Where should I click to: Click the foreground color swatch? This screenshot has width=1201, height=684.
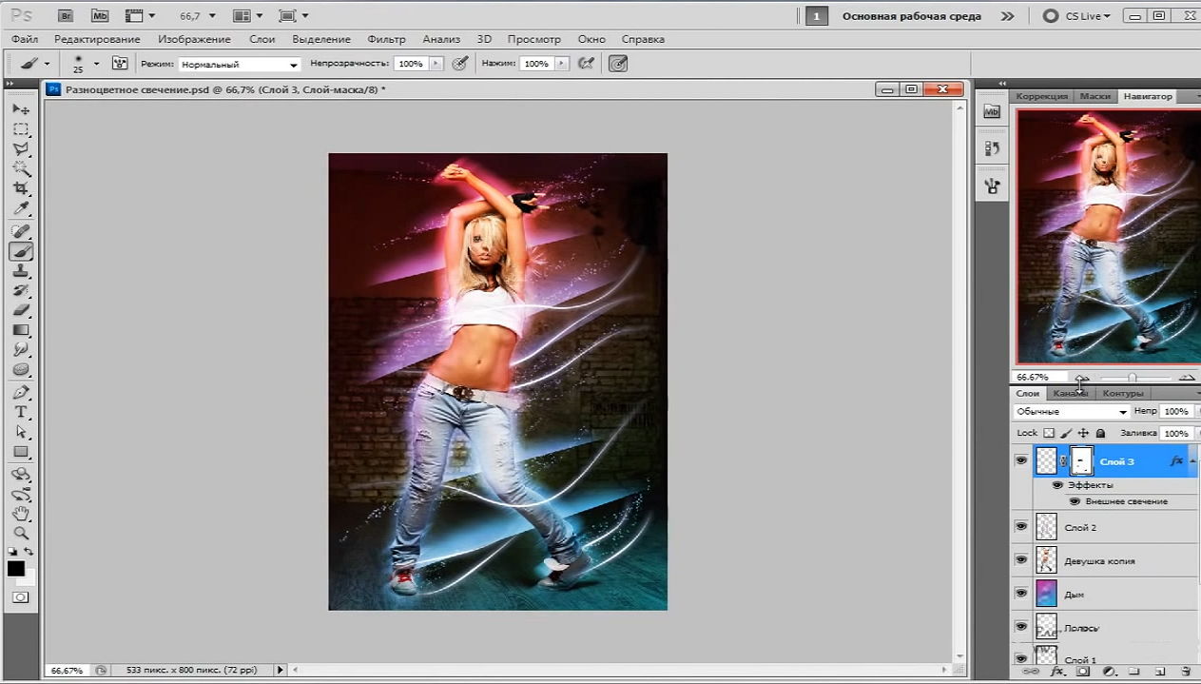16,568
